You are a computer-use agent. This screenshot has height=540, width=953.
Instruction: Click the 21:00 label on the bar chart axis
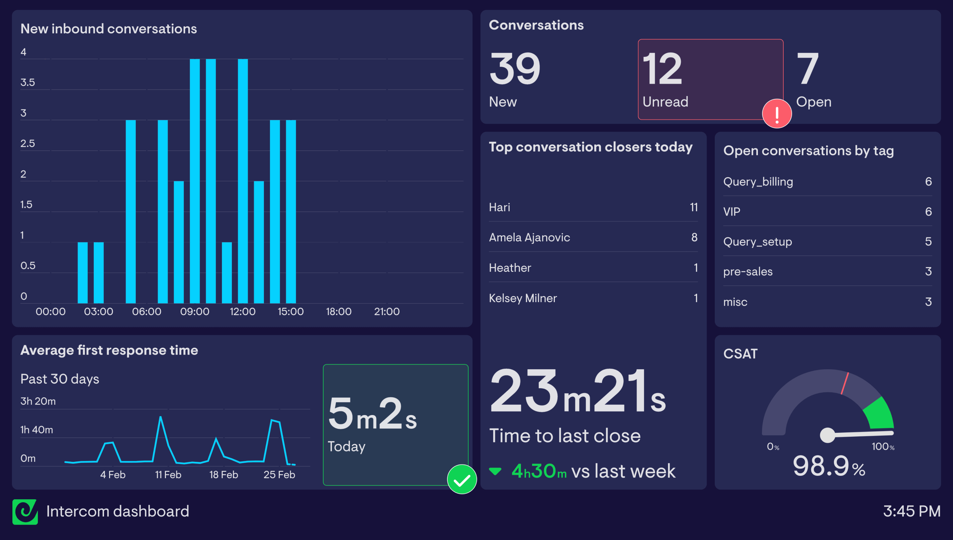pyautogui.click(x=386, y=311)
